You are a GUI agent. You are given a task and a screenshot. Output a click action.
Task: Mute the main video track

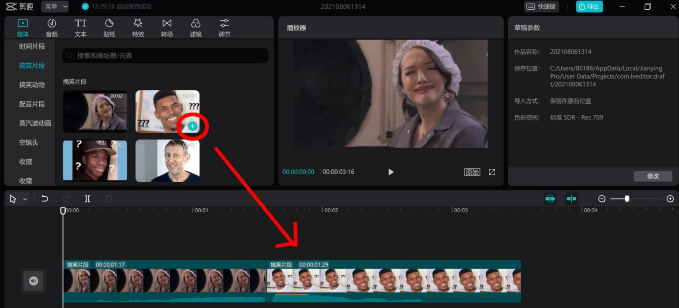pyautogui.click(x=34, y=281)
